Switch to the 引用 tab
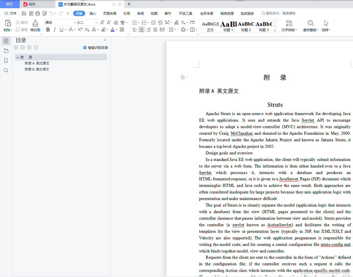353x277 pixels. [x=127, y=13]
